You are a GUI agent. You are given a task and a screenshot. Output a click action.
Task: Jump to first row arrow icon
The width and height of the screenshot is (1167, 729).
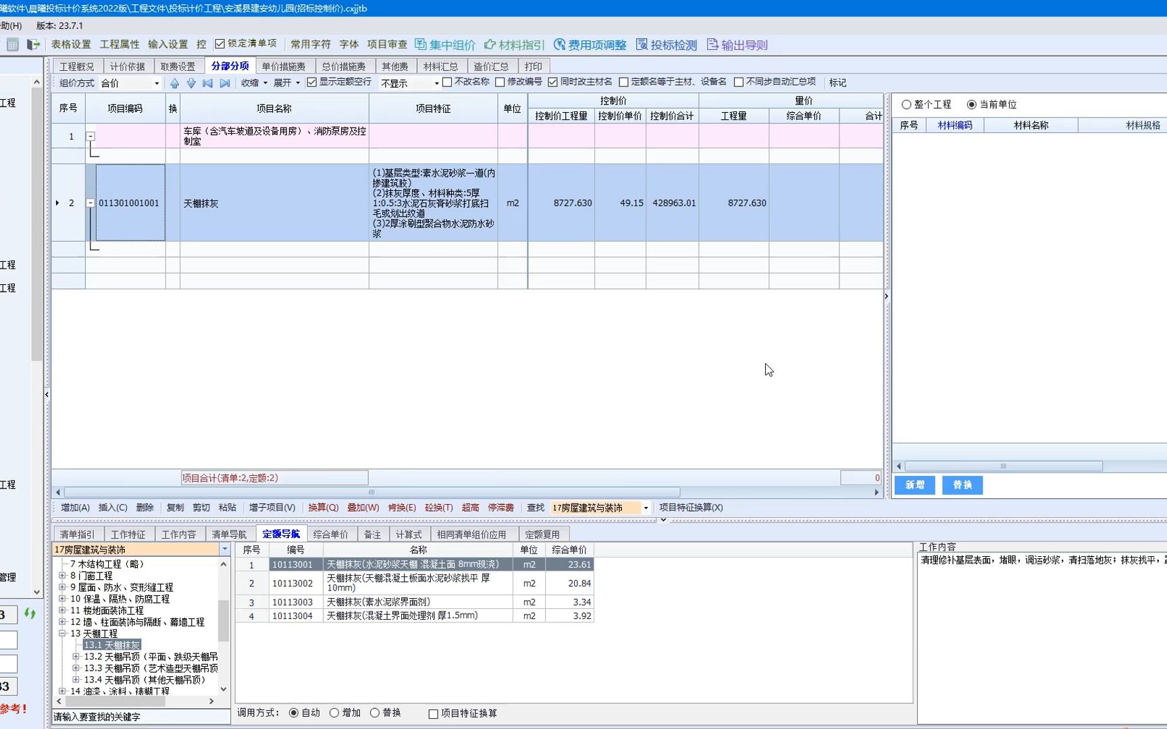click(x=208, y=82)
